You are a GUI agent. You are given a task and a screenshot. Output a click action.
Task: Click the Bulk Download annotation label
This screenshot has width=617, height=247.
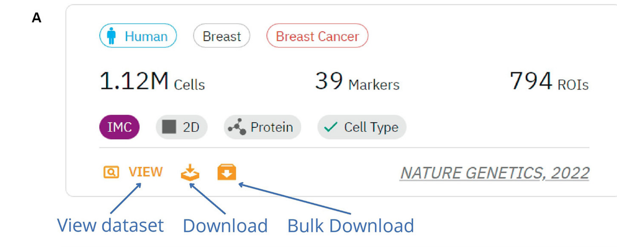coord(350,226)
